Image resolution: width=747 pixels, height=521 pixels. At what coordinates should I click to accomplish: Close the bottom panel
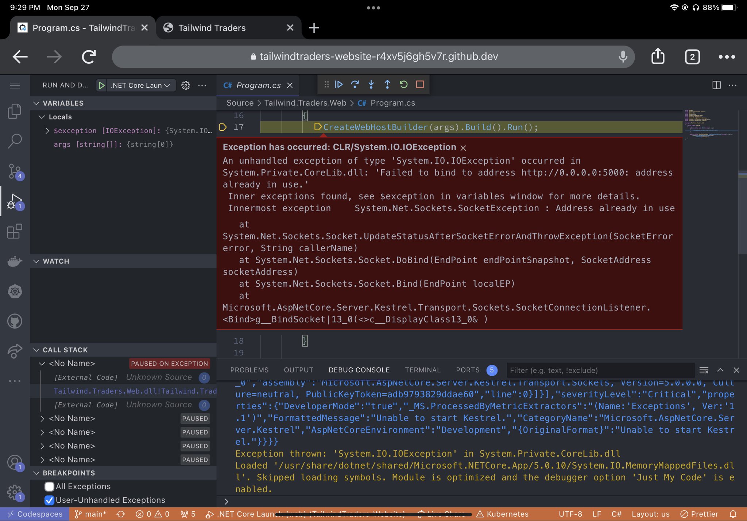pyautogui.click(x=736, y=370)
